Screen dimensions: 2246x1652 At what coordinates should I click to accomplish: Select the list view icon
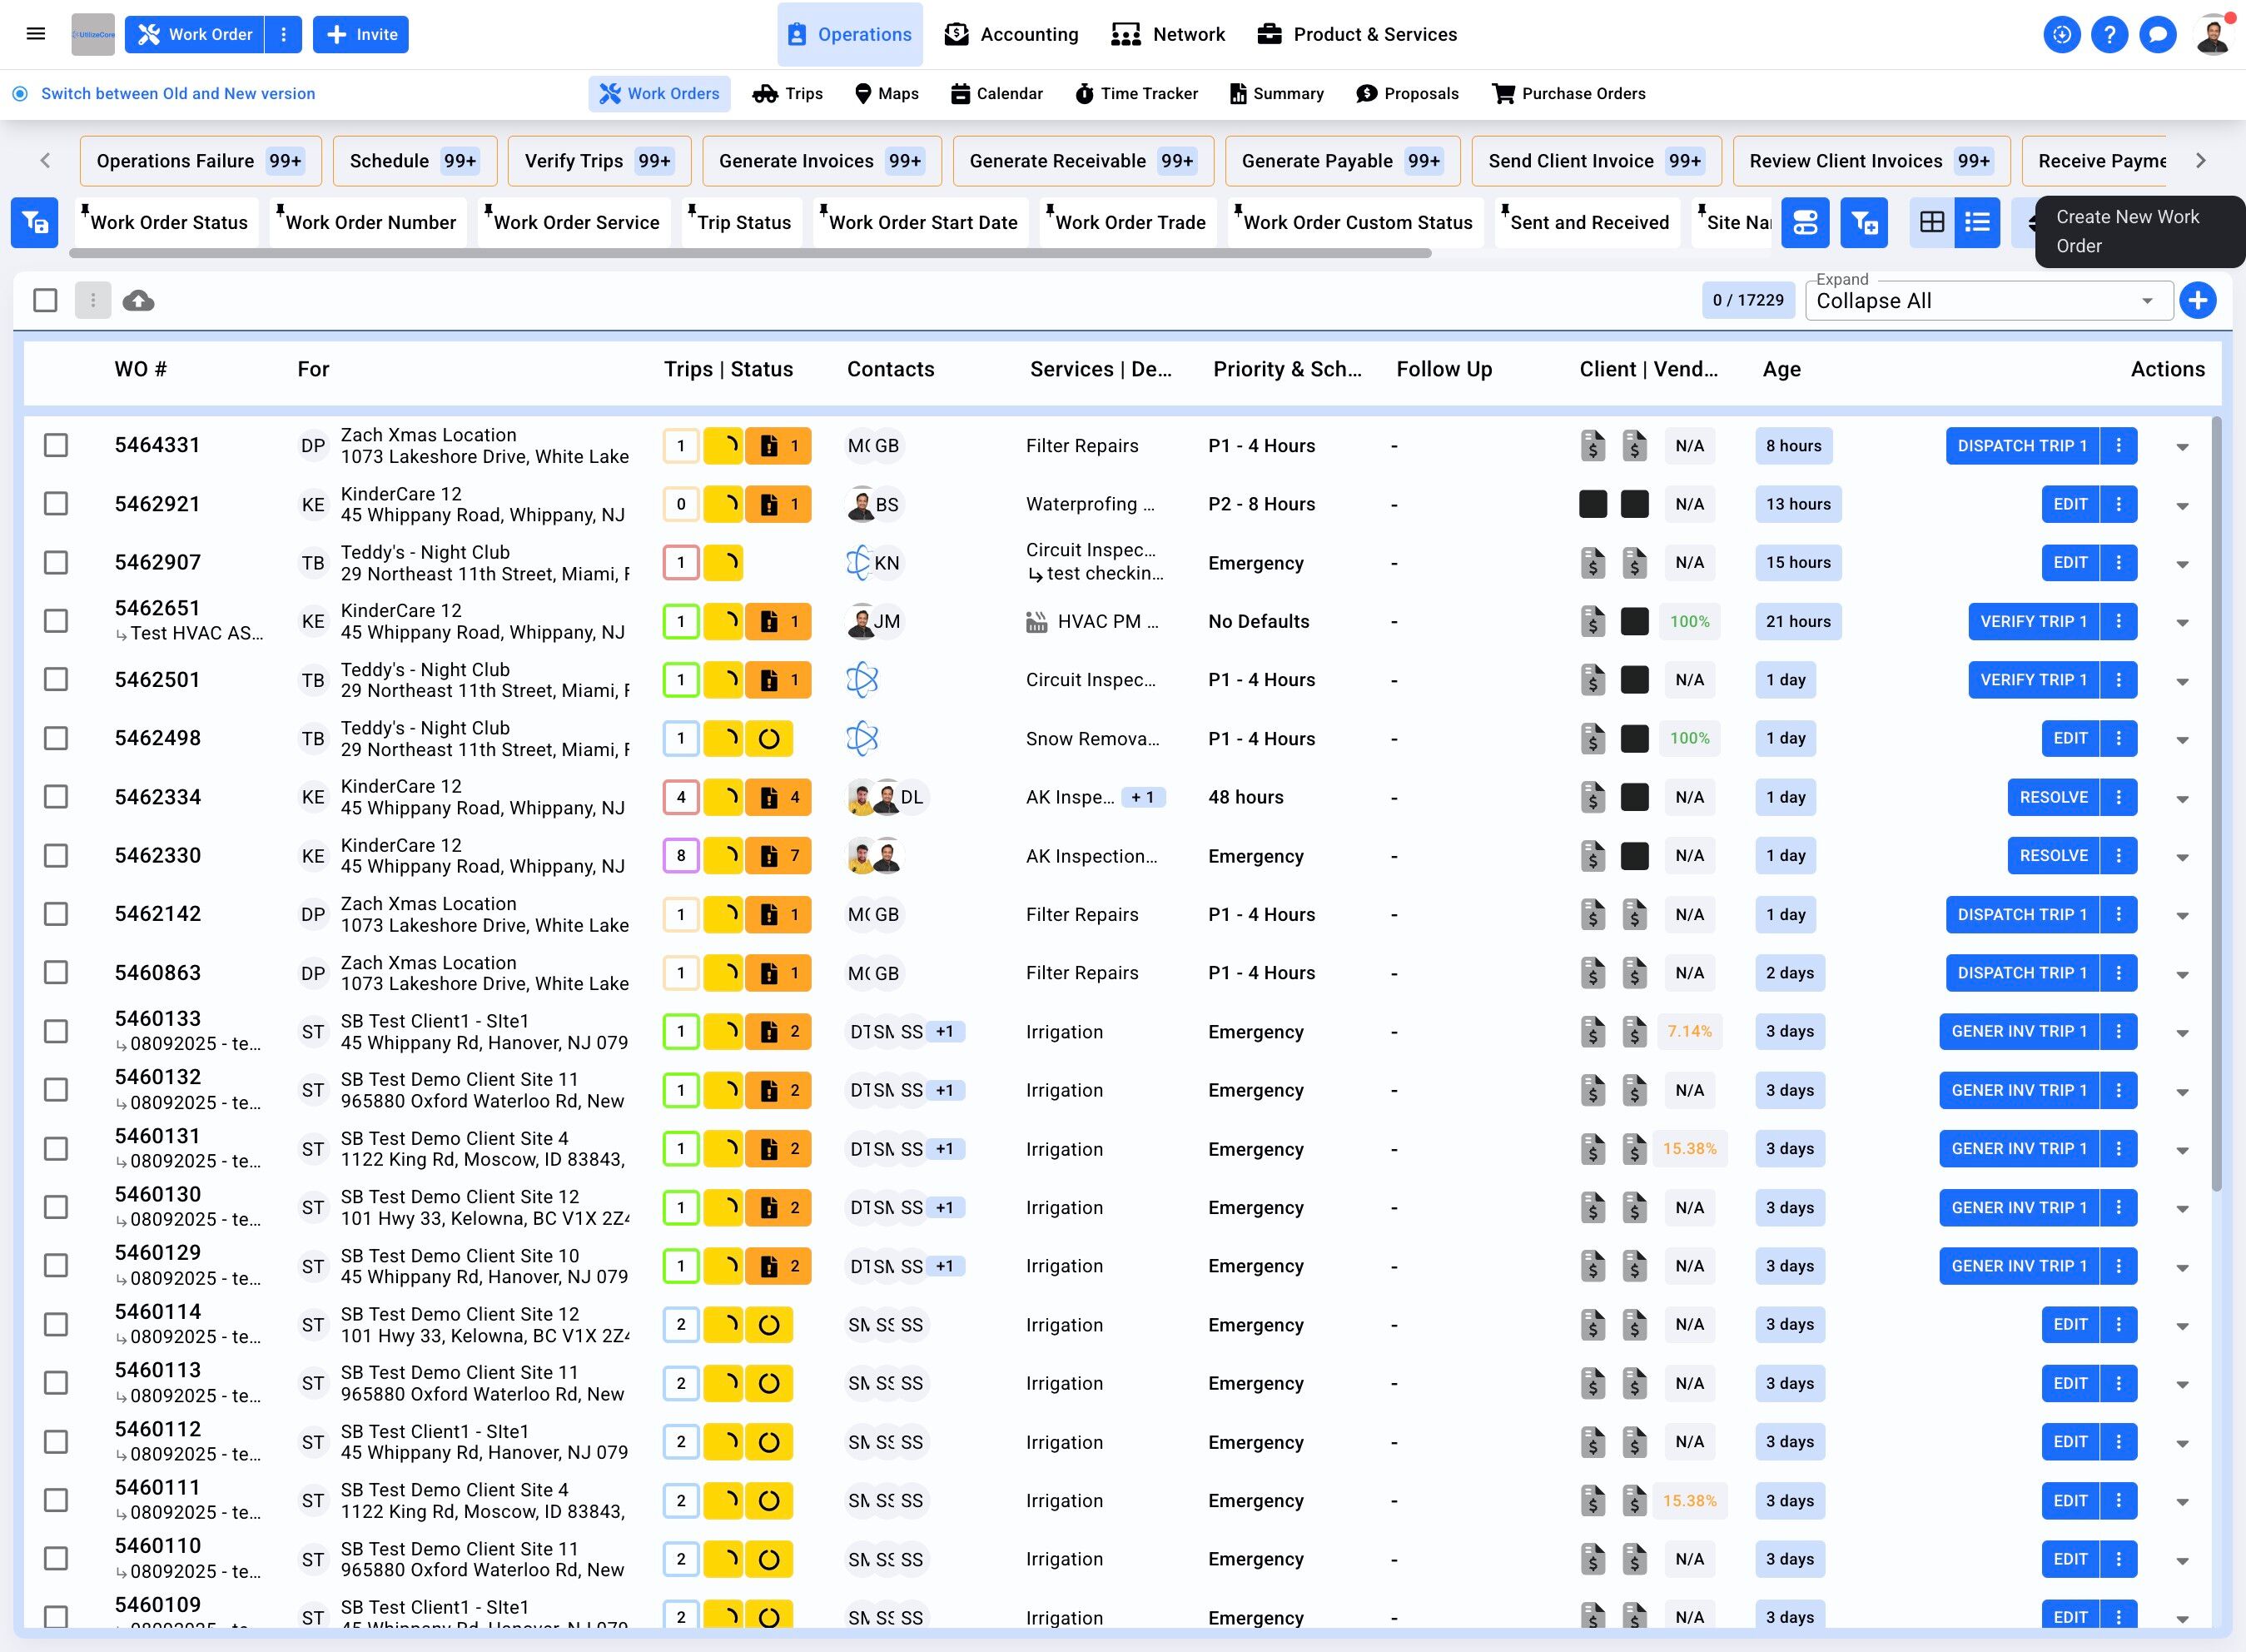(x=1976, y=222)
